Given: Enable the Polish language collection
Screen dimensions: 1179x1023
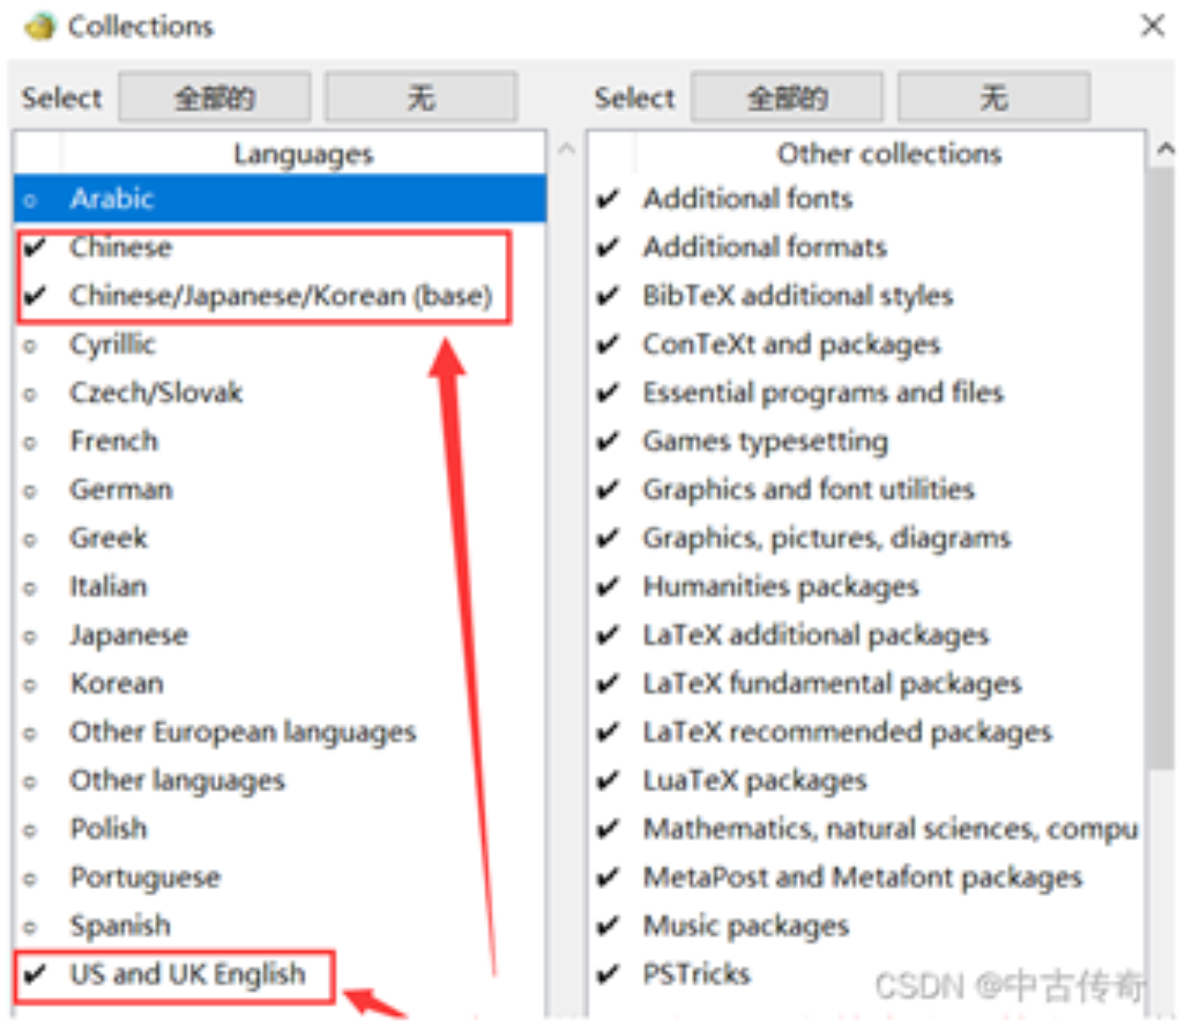Looking at the screenshot, I should 280,828.
